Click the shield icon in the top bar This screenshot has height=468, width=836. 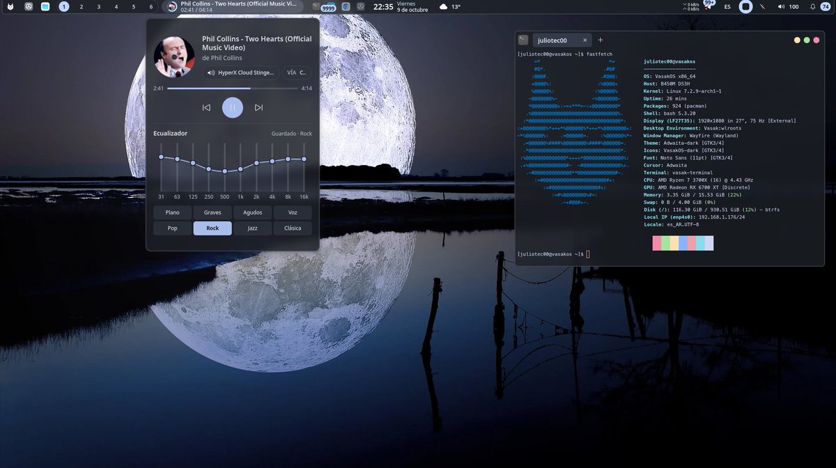[346, 6]
